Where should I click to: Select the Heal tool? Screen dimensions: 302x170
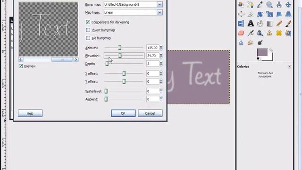pos(279,33)
